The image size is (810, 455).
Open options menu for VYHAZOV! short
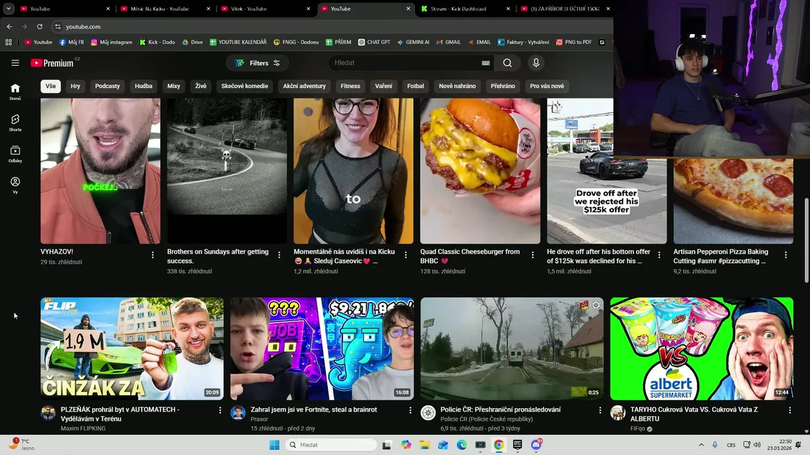point(153,255)
